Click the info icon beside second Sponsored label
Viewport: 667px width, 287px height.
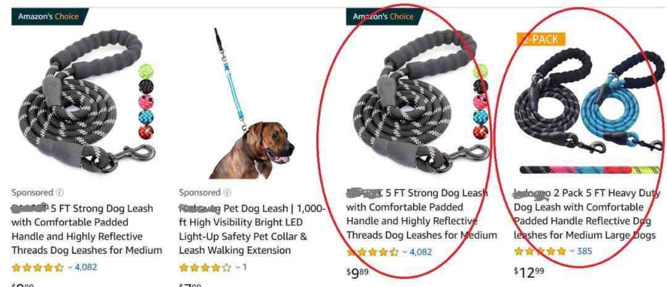click(x=227, y=193)
